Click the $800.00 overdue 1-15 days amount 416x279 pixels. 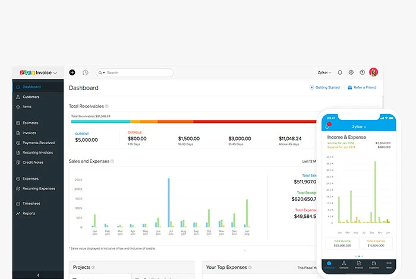coord(137,138)
